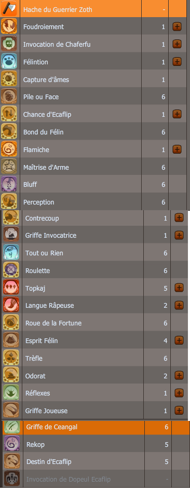Upgrade Esprit Félin with plus button

tap(179, 340)
